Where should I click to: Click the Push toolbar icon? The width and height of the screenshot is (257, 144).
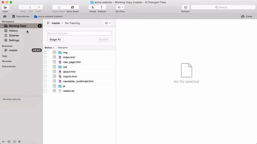[39, 7]
